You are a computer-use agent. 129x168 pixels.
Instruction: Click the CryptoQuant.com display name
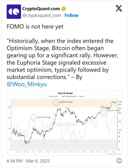coord(41,9)
